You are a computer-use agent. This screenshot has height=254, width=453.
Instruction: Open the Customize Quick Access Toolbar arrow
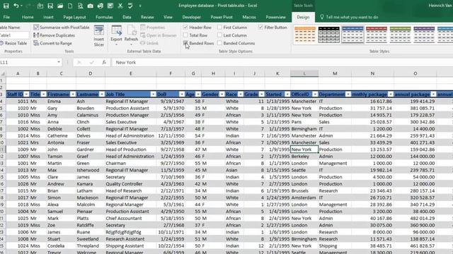pyautogui.click(x=140, y=6)
